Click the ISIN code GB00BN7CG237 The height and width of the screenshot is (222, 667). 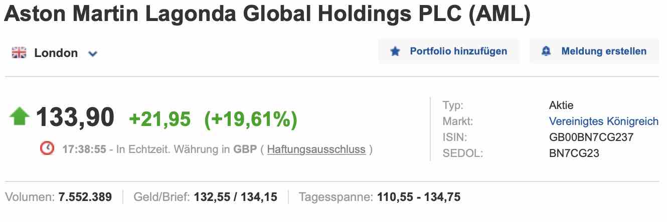click(x=591, y=137)
